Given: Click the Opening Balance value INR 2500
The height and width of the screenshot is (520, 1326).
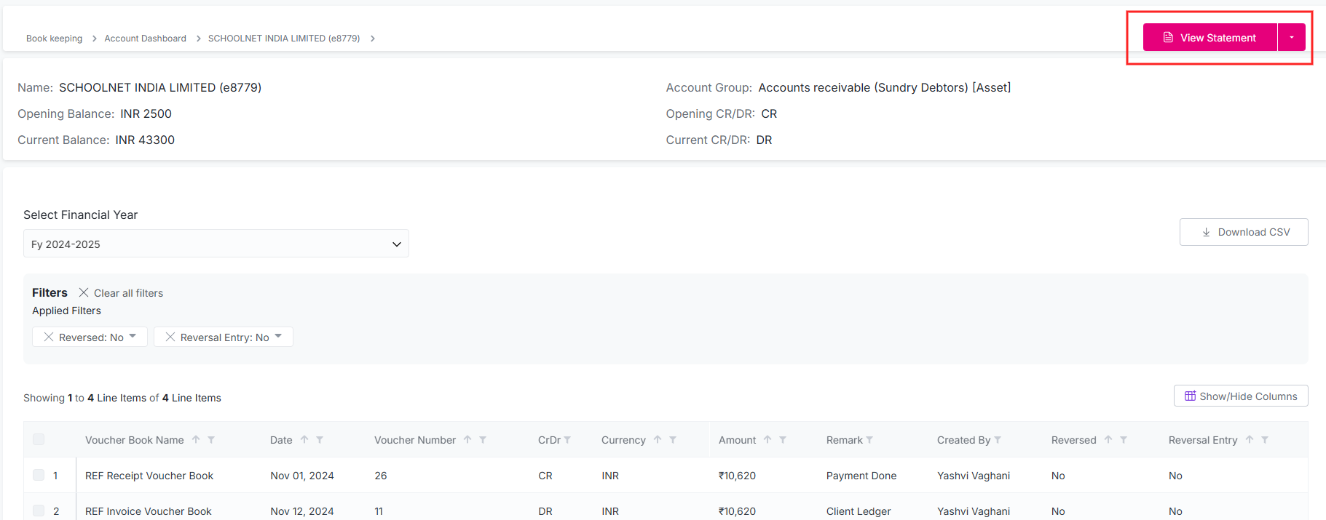Looking at the screenshot, I should point(146,113).
